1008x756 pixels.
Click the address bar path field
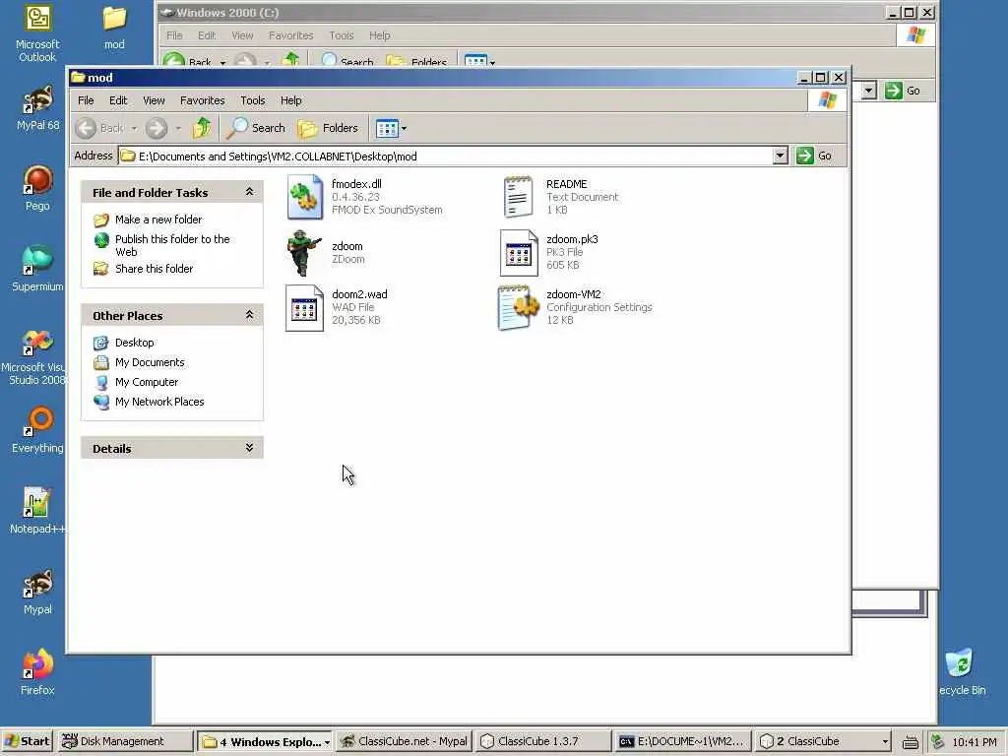[445, 157]
